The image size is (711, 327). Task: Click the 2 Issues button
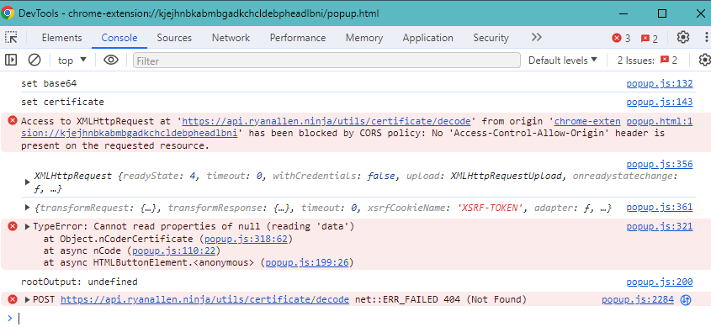(647, 61)
